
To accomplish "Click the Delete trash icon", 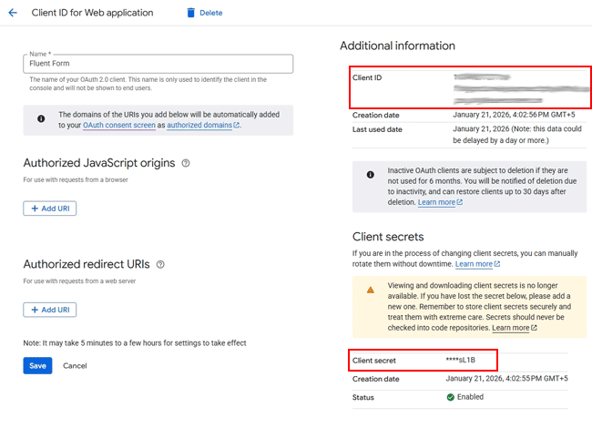I will coord(191,13).
